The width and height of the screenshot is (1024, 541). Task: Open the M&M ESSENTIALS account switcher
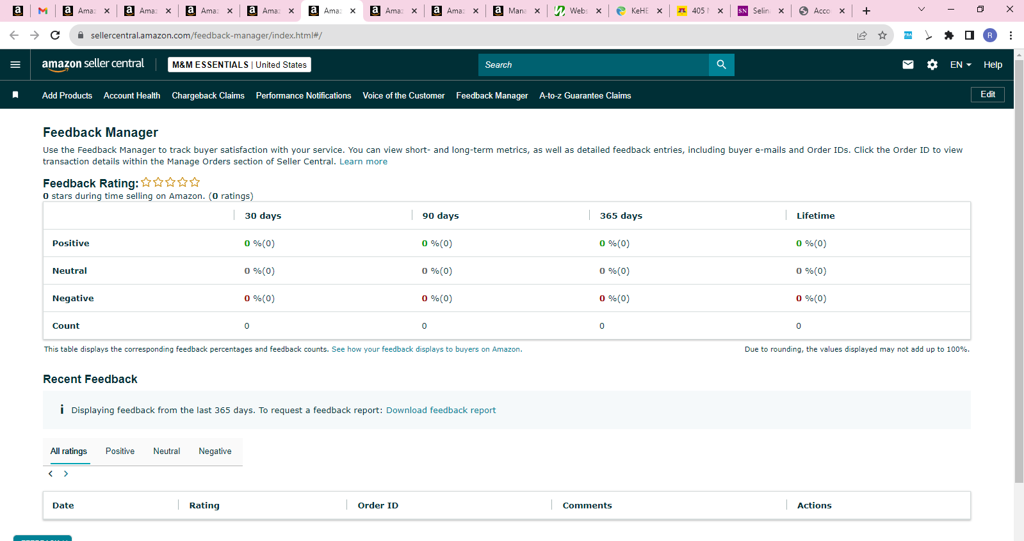pos(240,65)
